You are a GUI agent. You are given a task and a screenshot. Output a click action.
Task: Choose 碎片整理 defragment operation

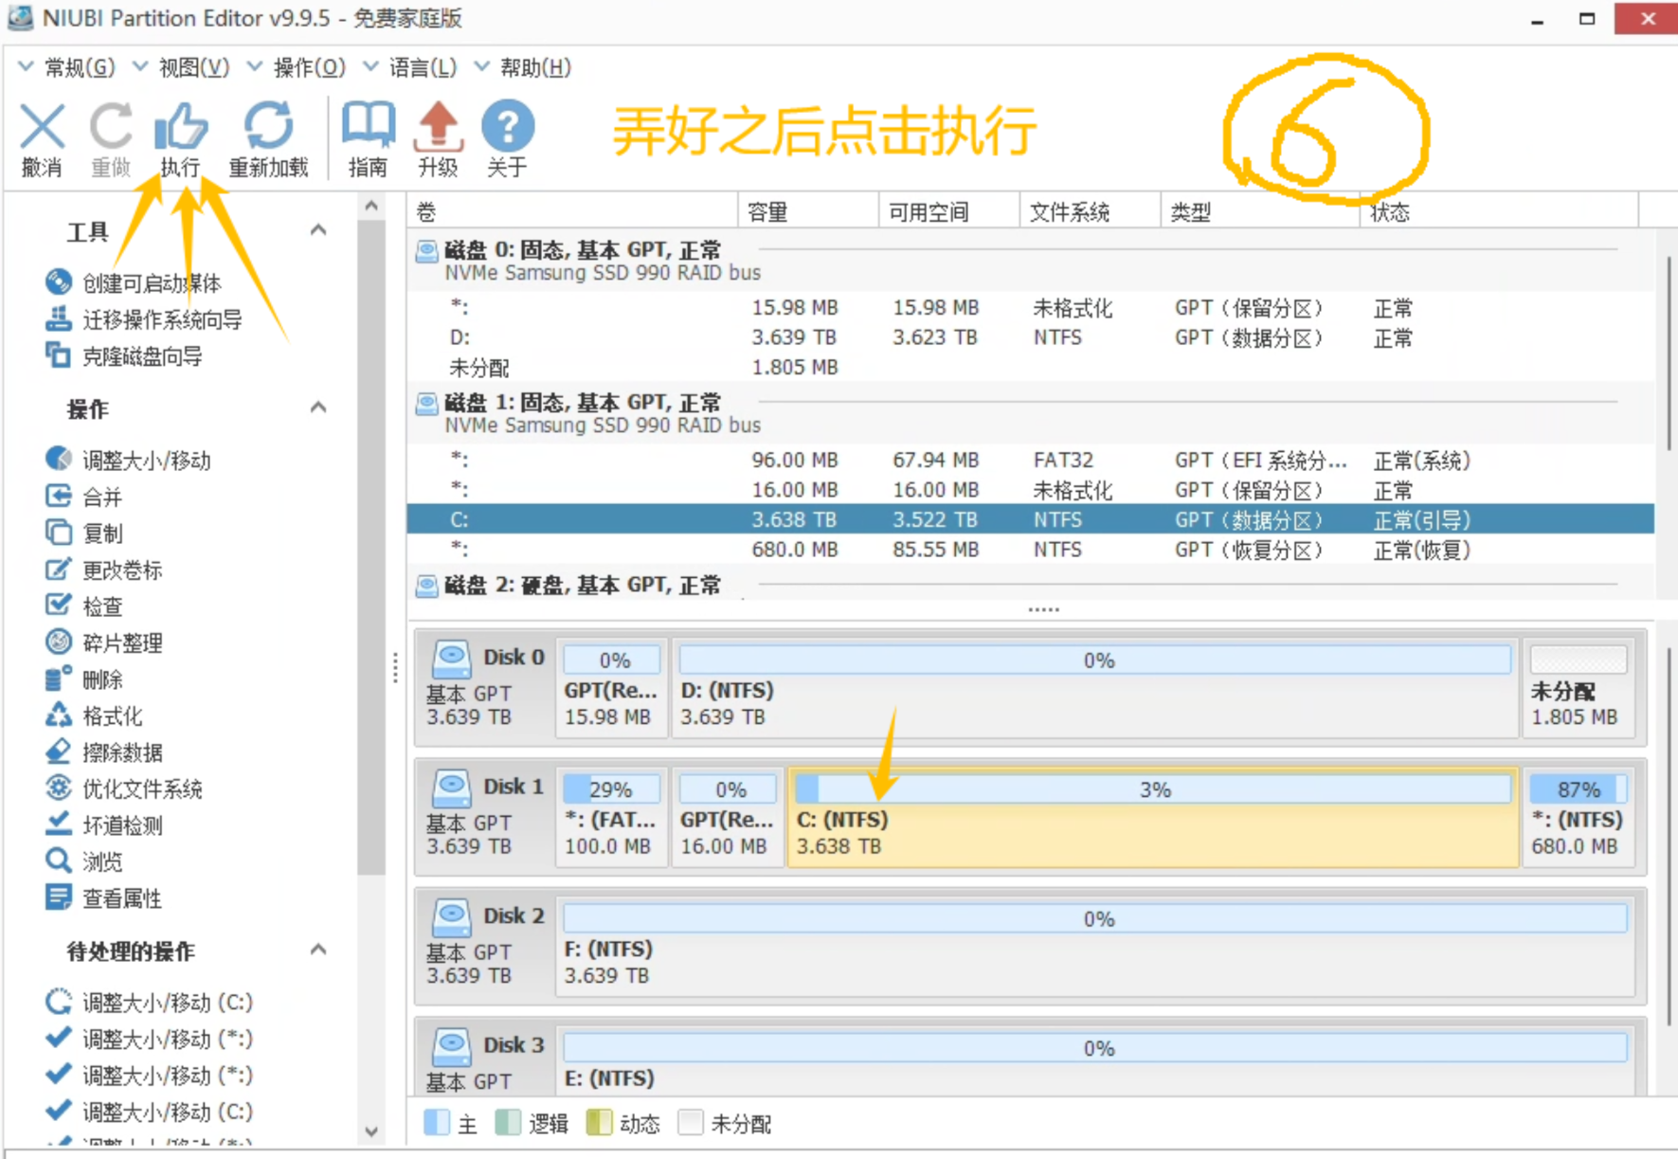[x=103, y=643]
